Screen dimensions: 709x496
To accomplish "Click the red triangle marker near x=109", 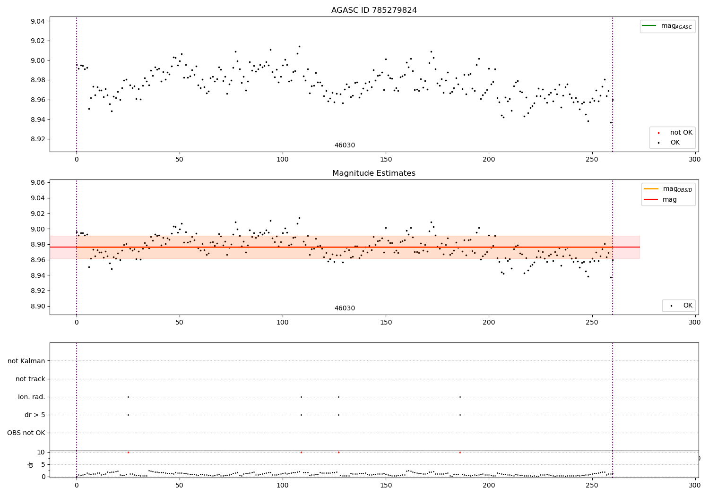I will [x=301, y=452].
